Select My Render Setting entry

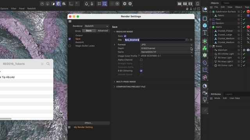(83, 127)
